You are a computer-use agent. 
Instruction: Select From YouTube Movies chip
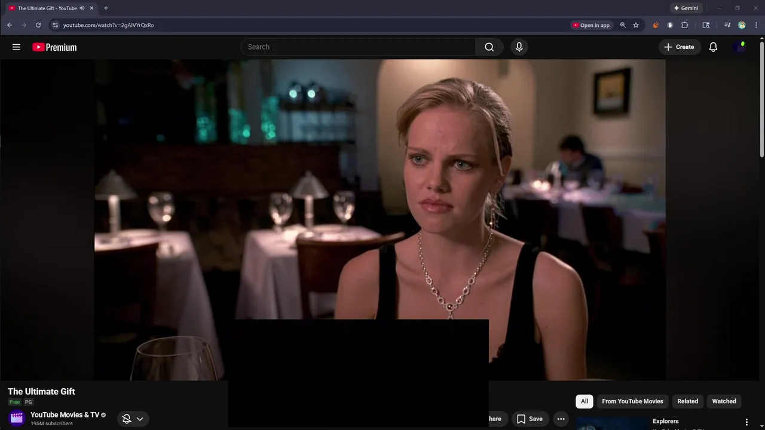click(632, 401)
